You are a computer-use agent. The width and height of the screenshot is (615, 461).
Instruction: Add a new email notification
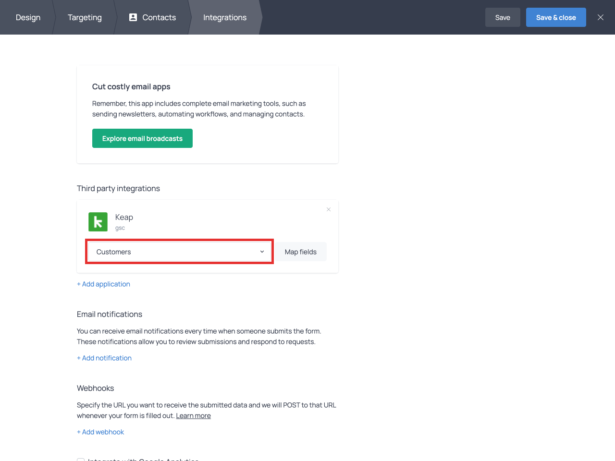click(x=104, y=358)
